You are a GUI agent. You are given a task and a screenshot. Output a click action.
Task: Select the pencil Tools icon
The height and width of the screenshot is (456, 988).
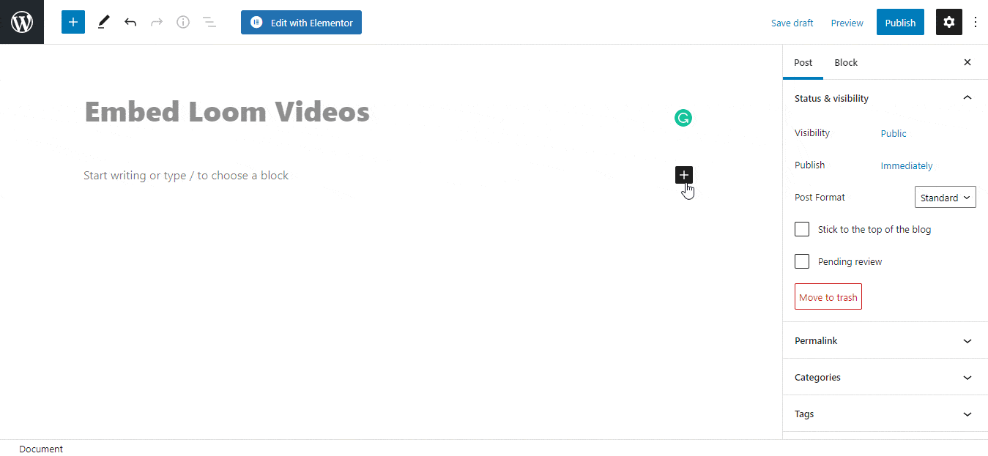[103, 22]
